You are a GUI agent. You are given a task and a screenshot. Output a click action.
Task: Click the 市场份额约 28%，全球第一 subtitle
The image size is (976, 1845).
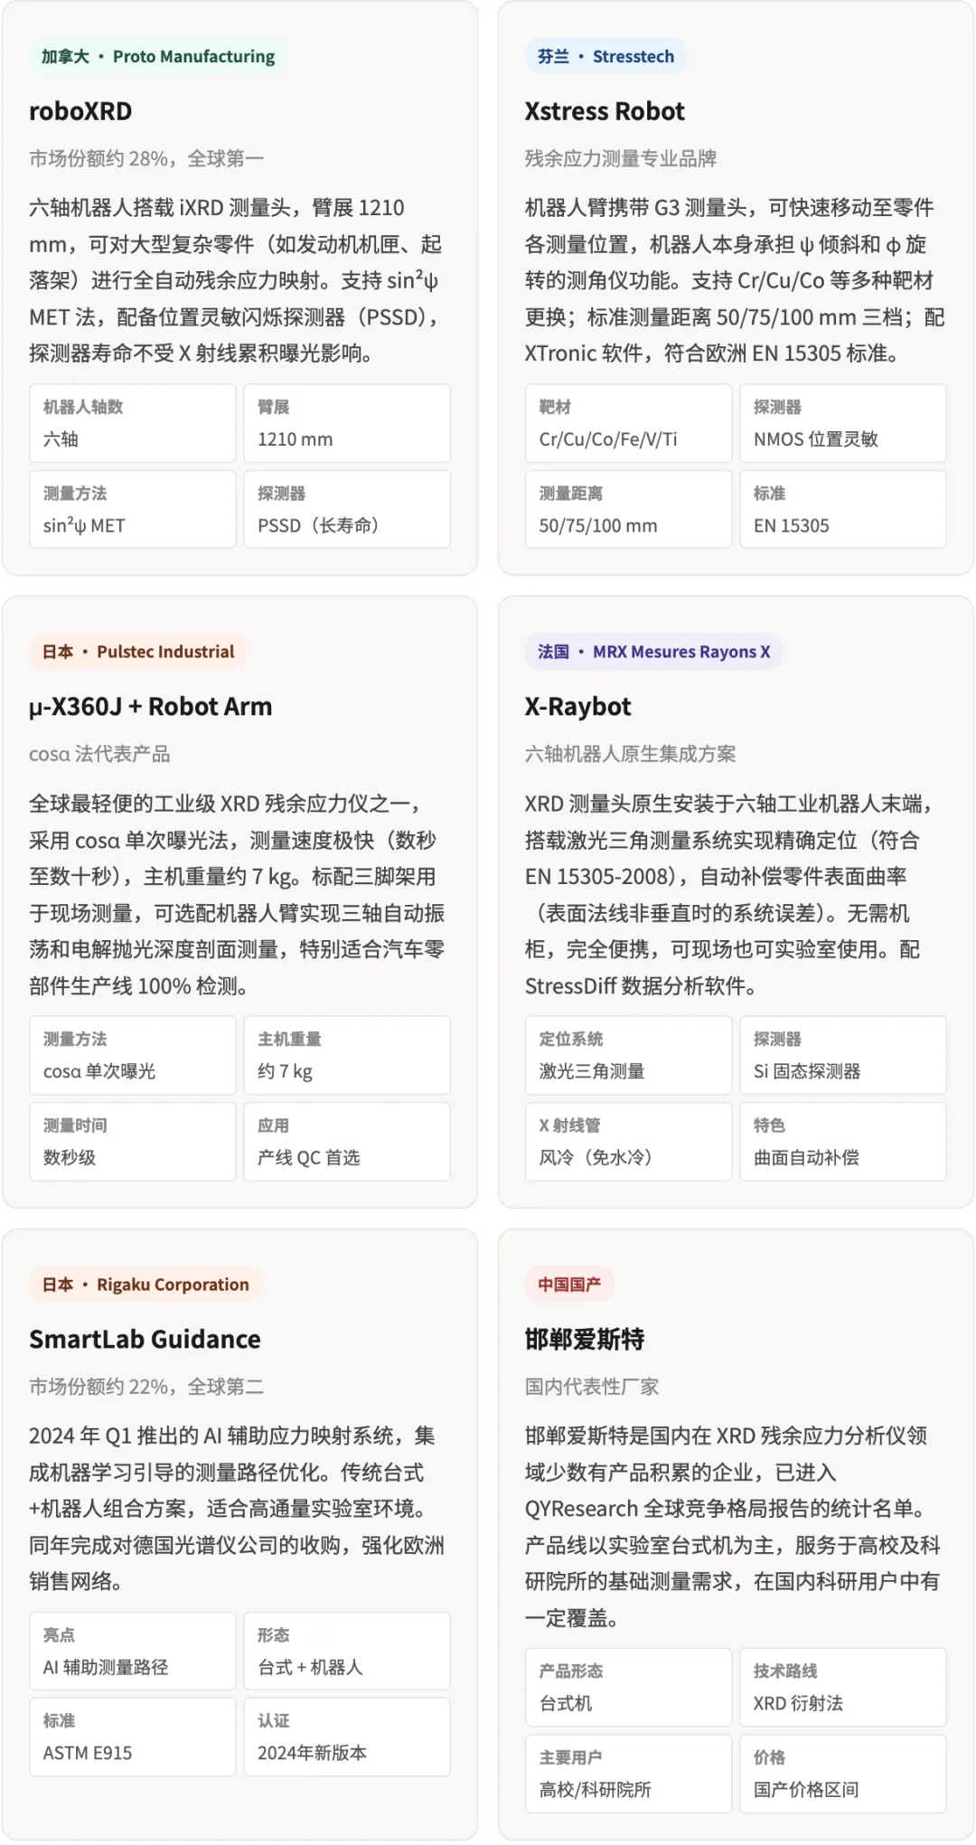(146, 159)
